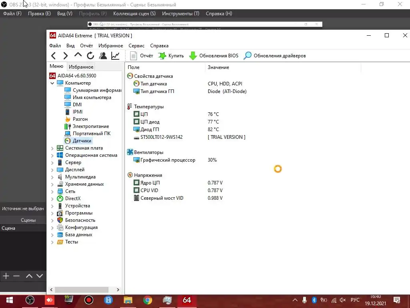The height and width of the screenshot is (308, 410).
Task: Add a scene with OBS plus button
Action: pyautogui.click(x=6, y=276)
